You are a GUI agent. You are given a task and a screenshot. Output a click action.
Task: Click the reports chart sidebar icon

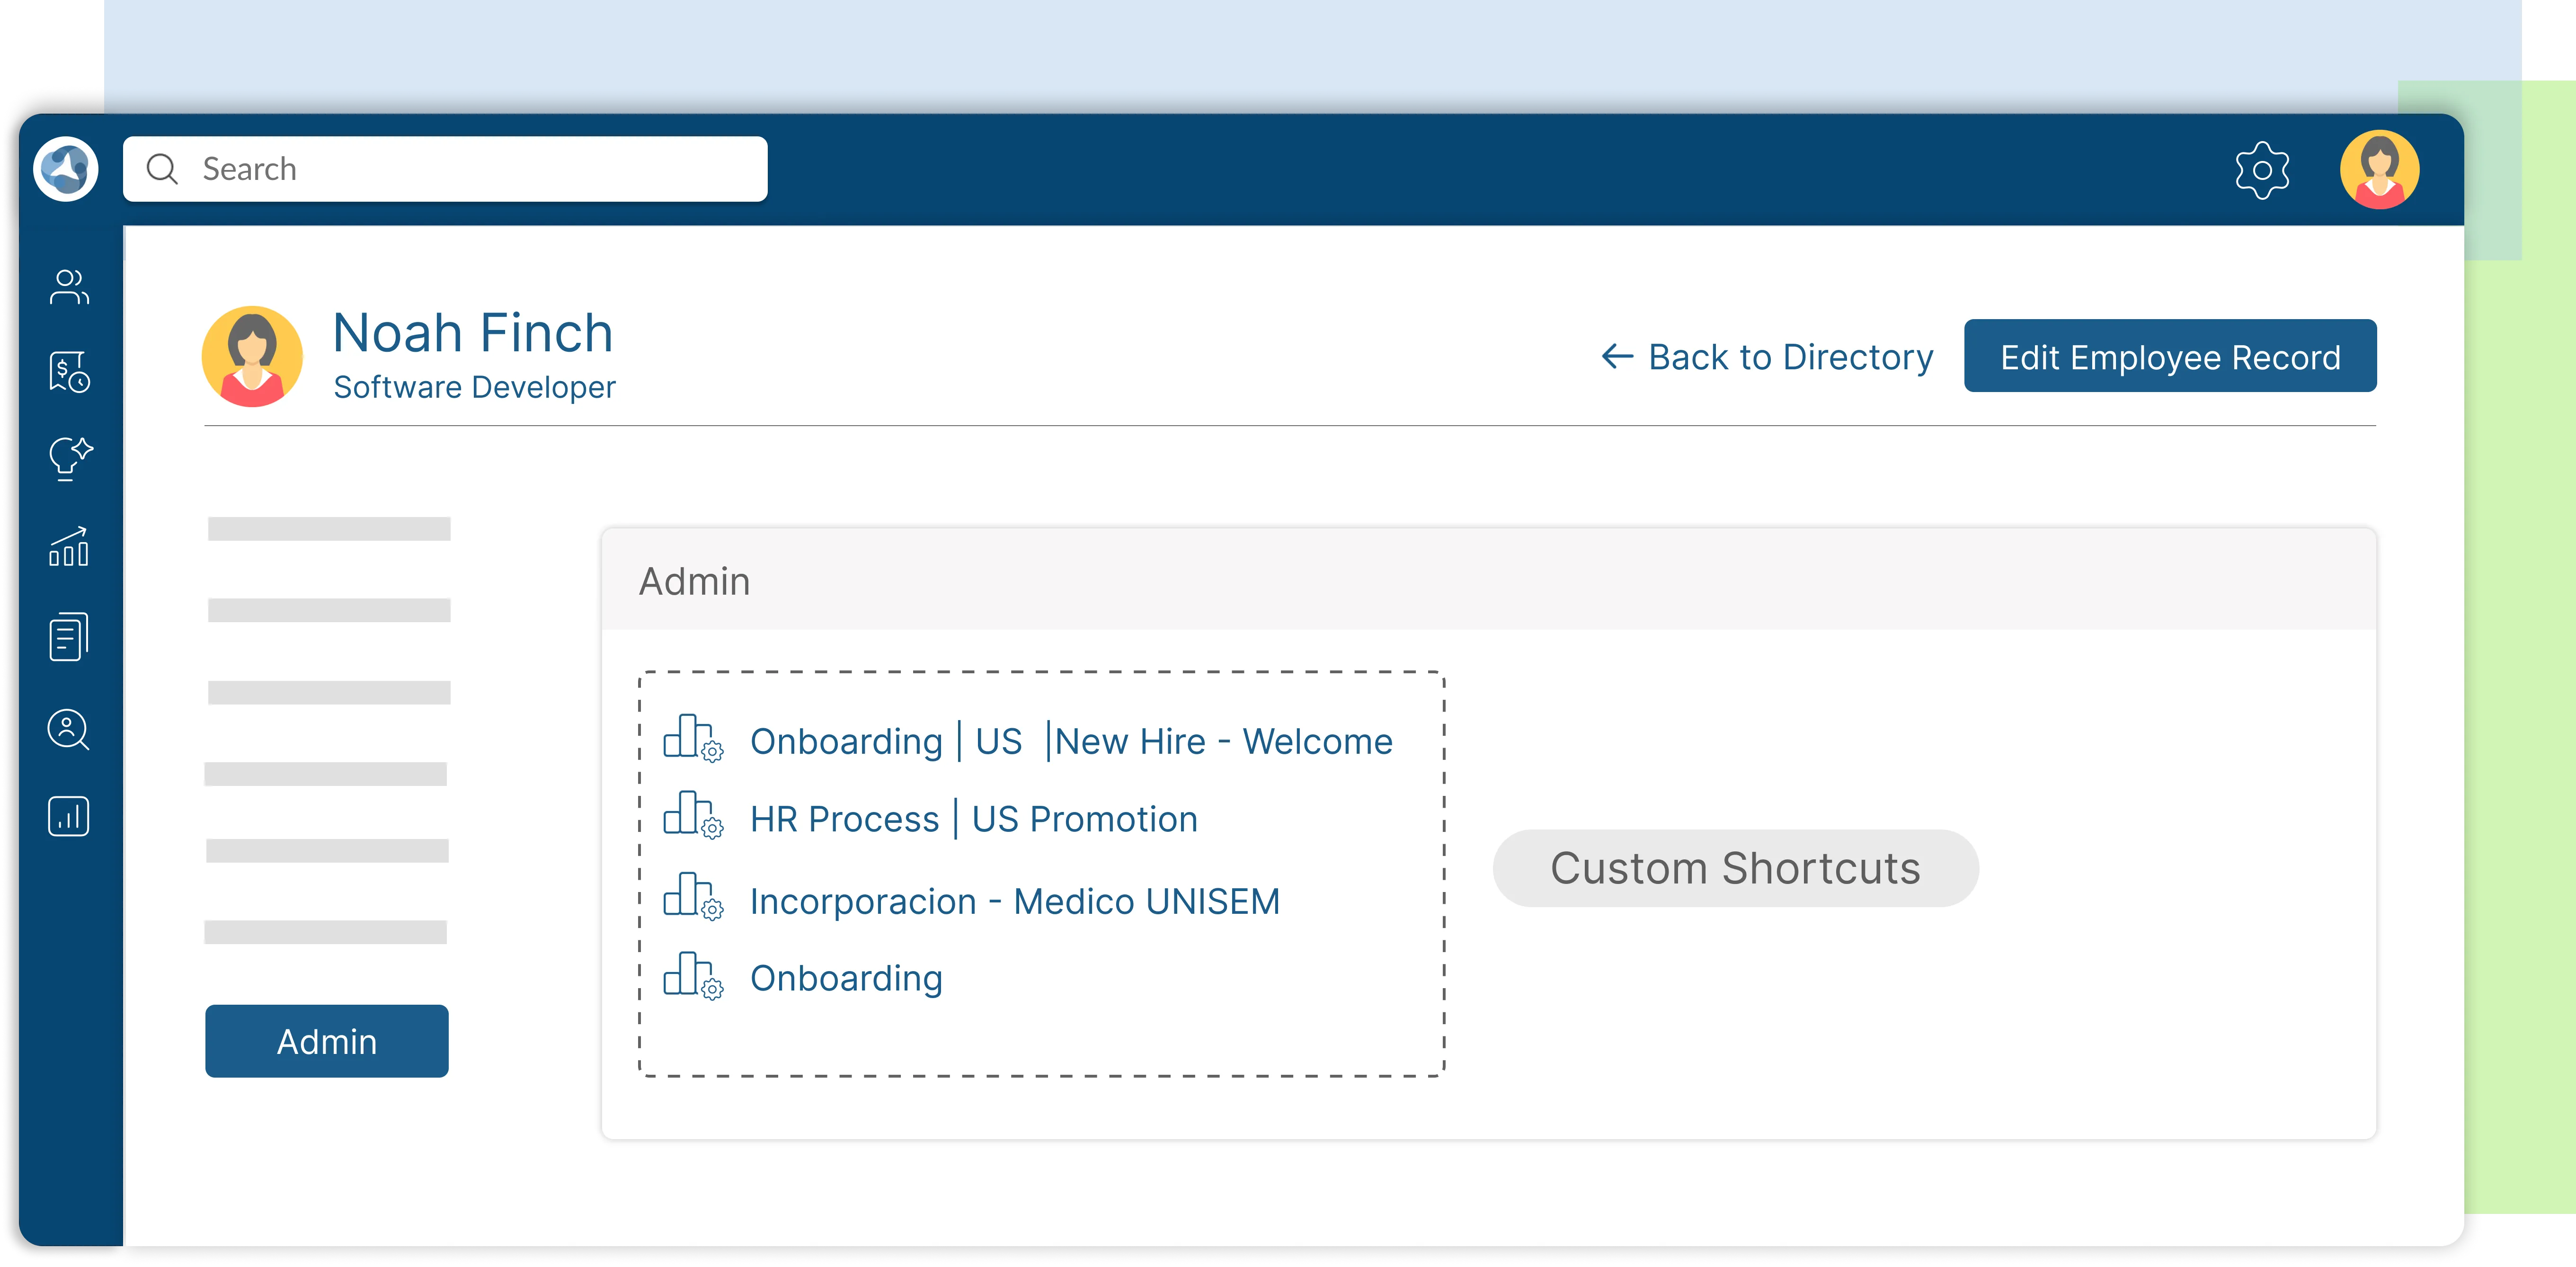tap(69, 816)
